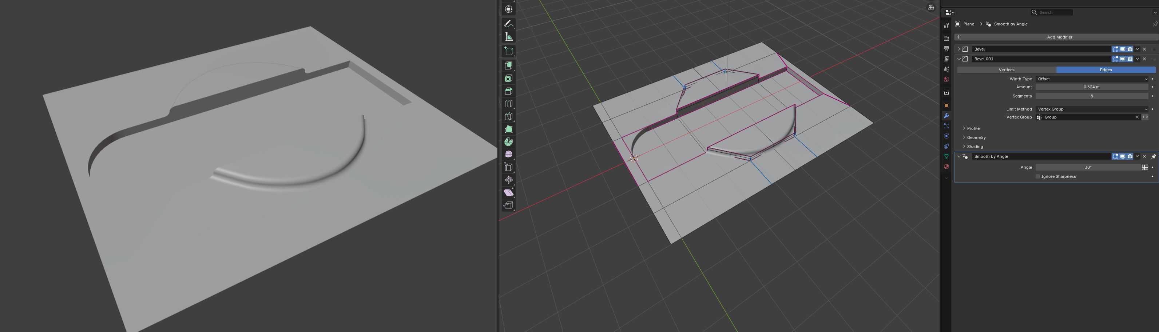Image resolution: width=1159 pixels, height=332 pixels.
Task: Select the Add Cube tool
Action: (508, 51)
